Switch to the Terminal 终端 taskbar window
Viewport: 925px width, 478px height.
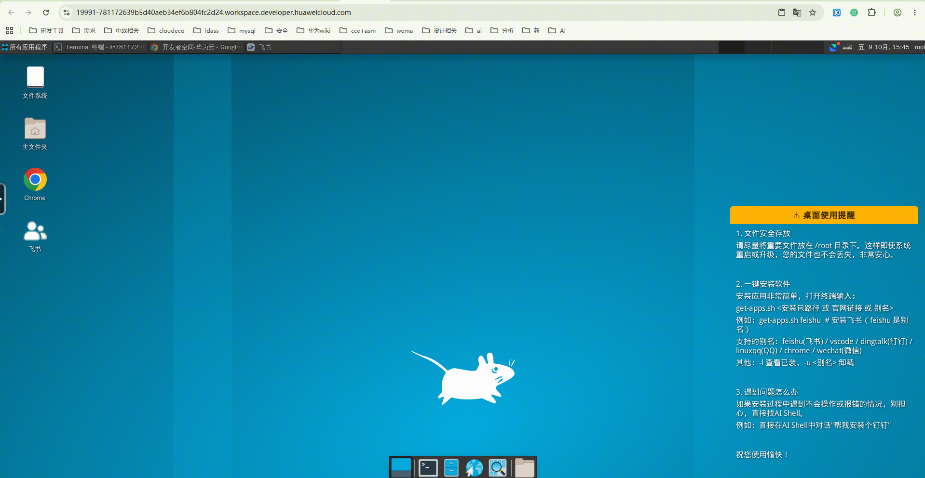point(100,47)
